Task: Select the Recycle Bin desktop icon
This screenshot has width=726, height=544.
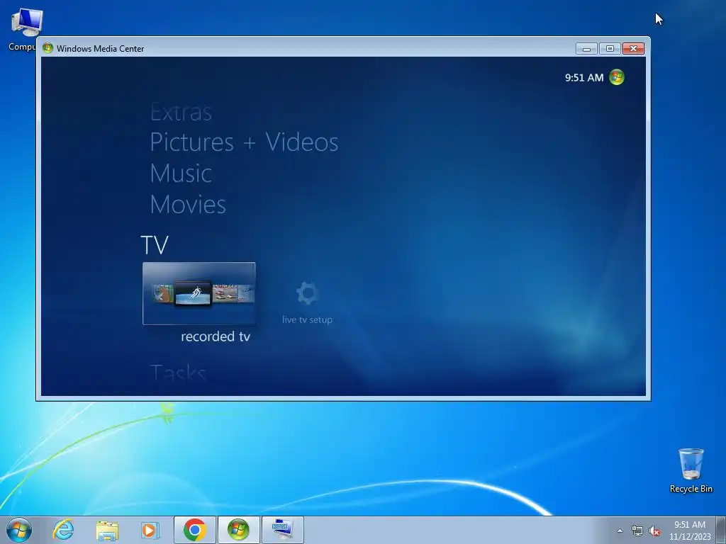Action: [691, 470]
